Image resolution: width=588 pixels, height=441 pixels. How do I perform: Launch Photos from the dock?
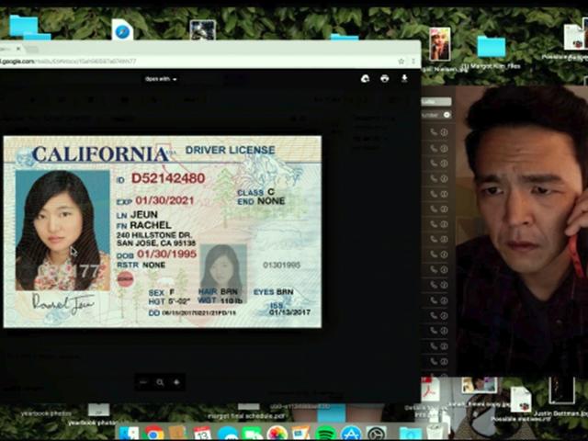coord(277,434)
